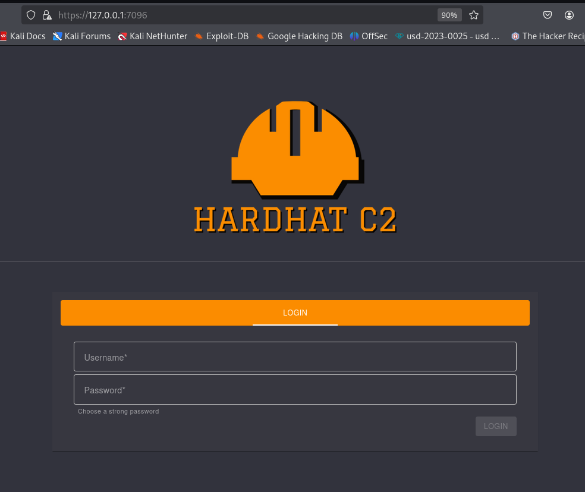The image size is (585, 492).
Task: Open the Kali Docs bookmark
Action: click(x=23, y=36)
